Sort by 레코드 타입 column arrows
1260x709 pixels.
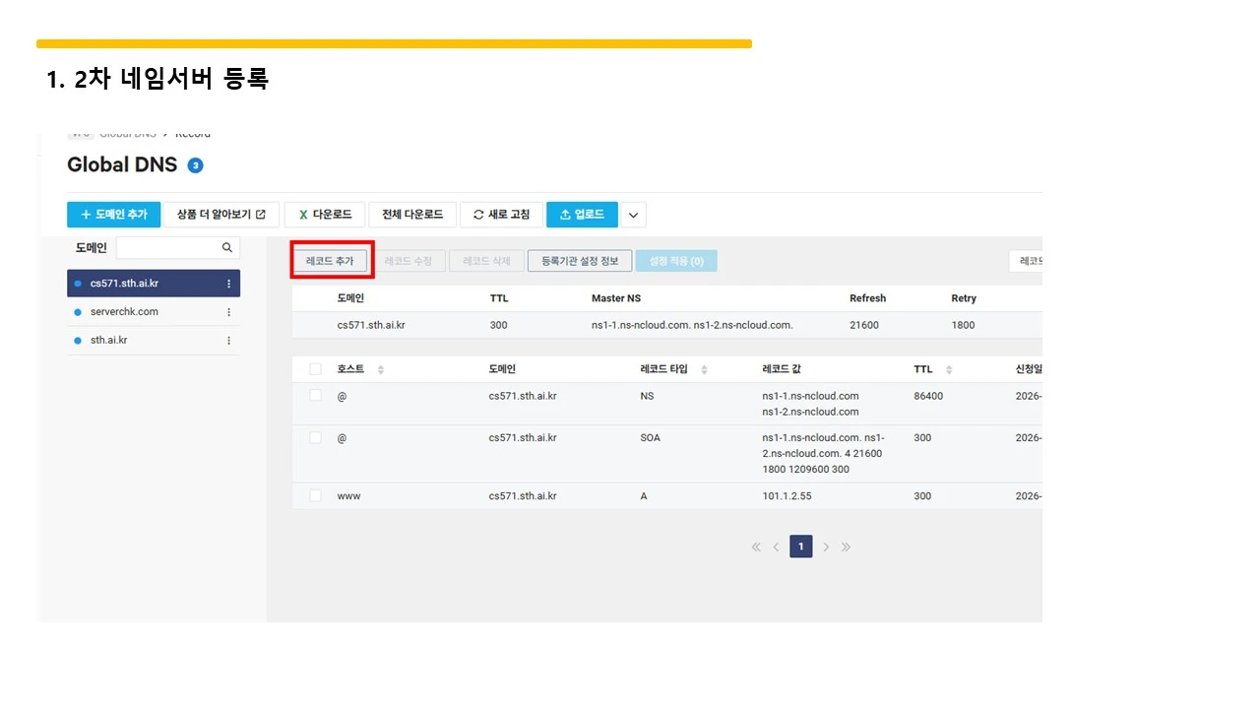(705, 370)
